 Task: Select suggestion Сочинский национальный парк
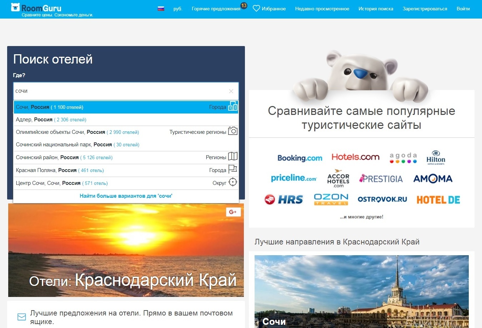point(126,145)
